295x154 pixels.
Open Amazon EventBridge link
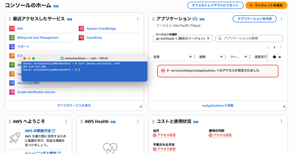101,28
